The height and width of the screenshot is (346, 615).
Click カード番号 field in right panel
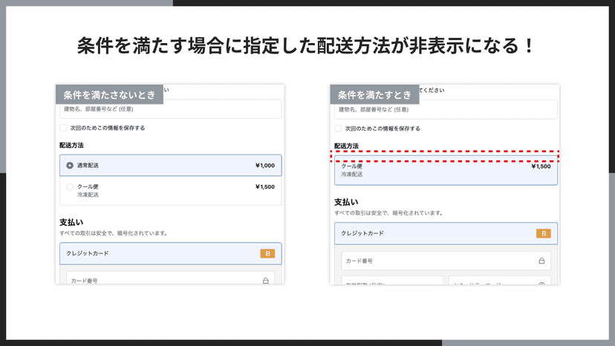(446, 261)
